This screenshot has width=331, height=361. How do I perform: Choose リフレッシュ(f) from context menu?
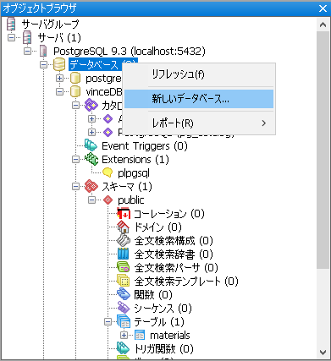199,74
